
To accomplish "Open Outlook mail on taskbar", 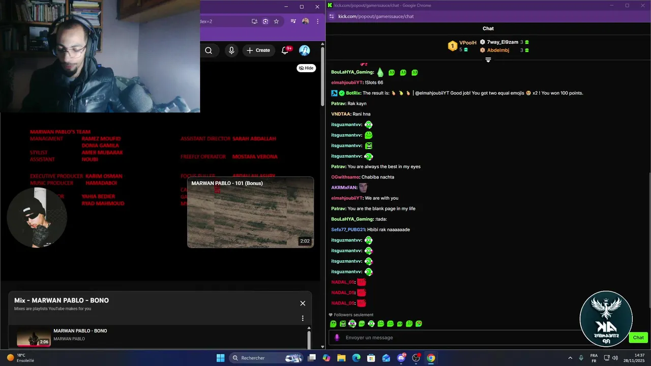I will tap(386, 358).
